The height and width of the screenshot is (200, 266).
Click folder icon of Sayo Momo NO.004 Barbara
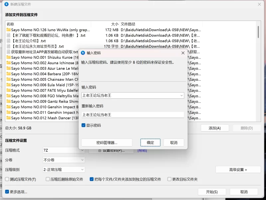click(x=9, y=74)
